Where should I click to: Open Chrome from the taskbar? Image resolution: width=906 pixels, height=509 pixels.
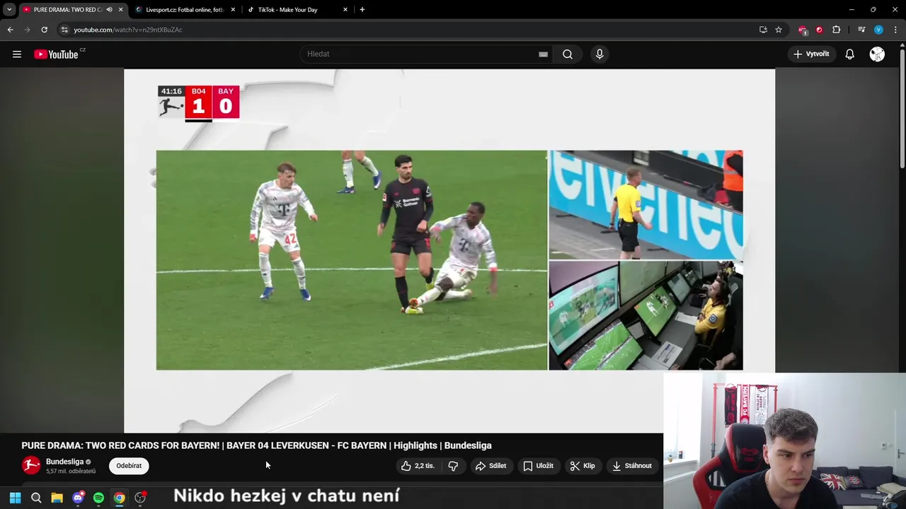pos(120,498)
